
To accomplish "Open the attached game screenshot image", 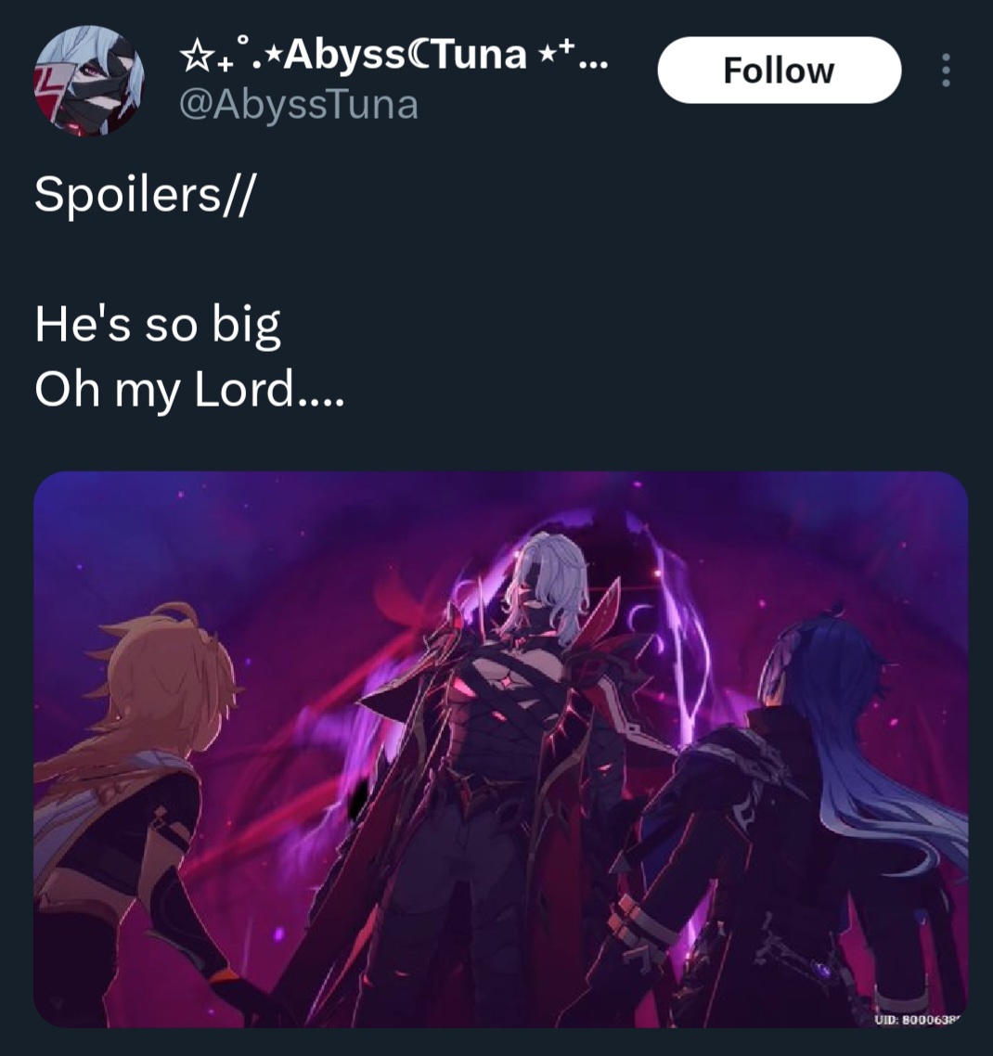I will (500, 749).
